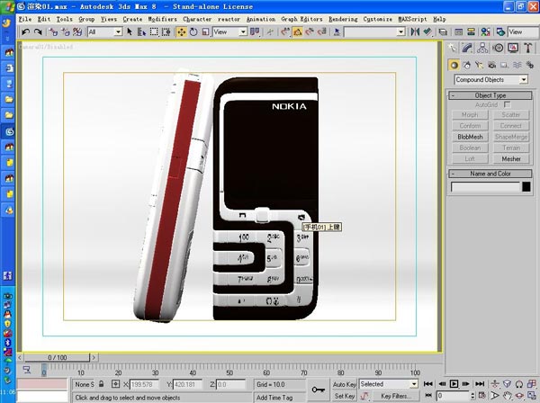Switch to the Modify command panel tab
The image size is (540, 403).
coord(467,48)
